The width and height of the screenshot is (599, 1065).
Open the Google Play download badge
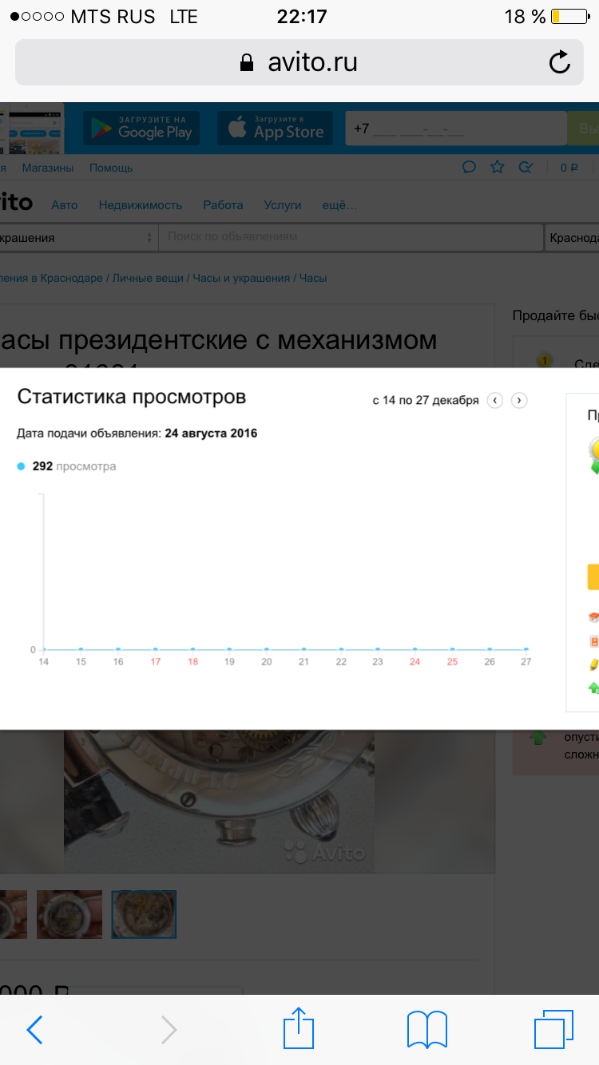(x=141, y=128)
